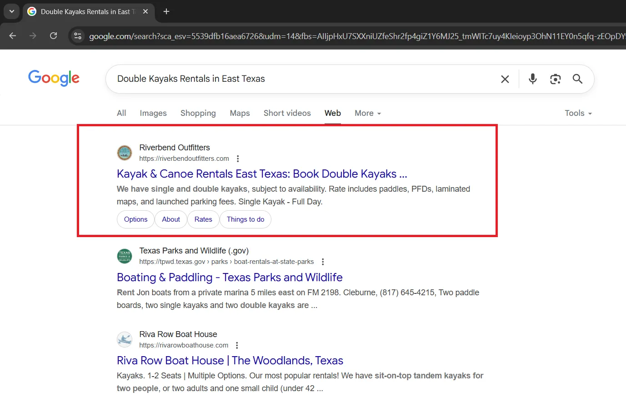Click the Google logo

pyautogui.click(x=54, y=78)
